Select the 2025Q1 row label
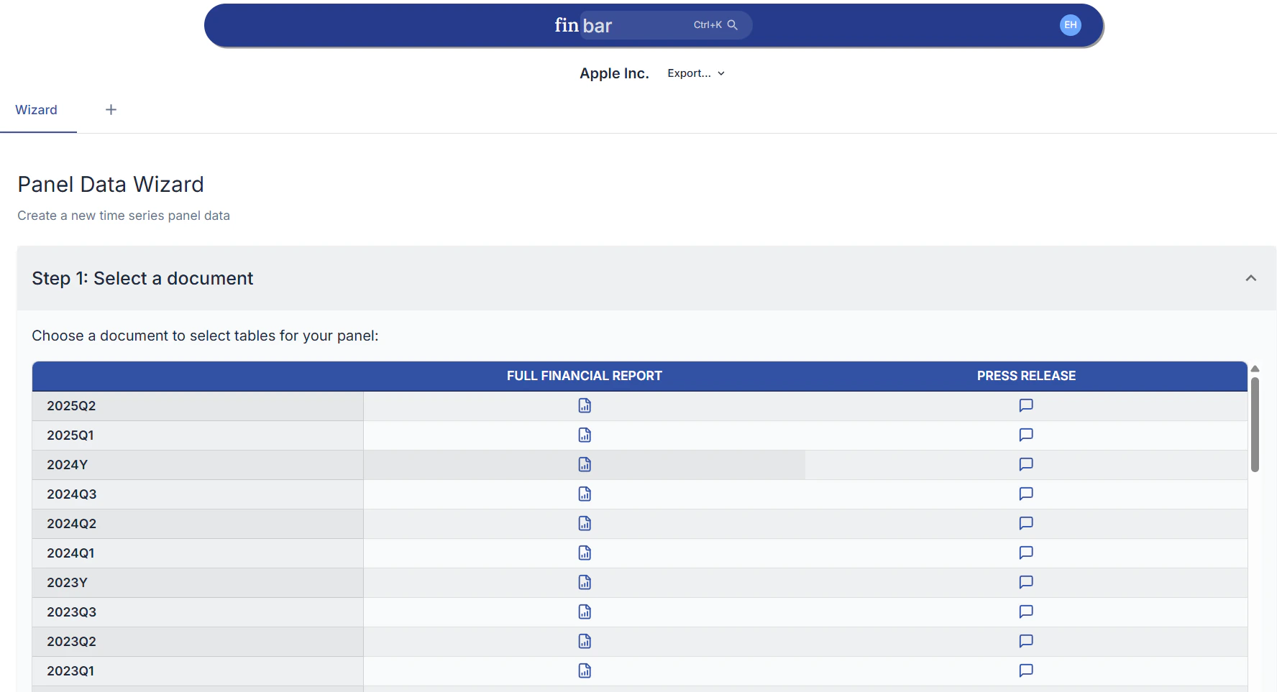The width and height of the screenshot is (1277, 692). 70,435
